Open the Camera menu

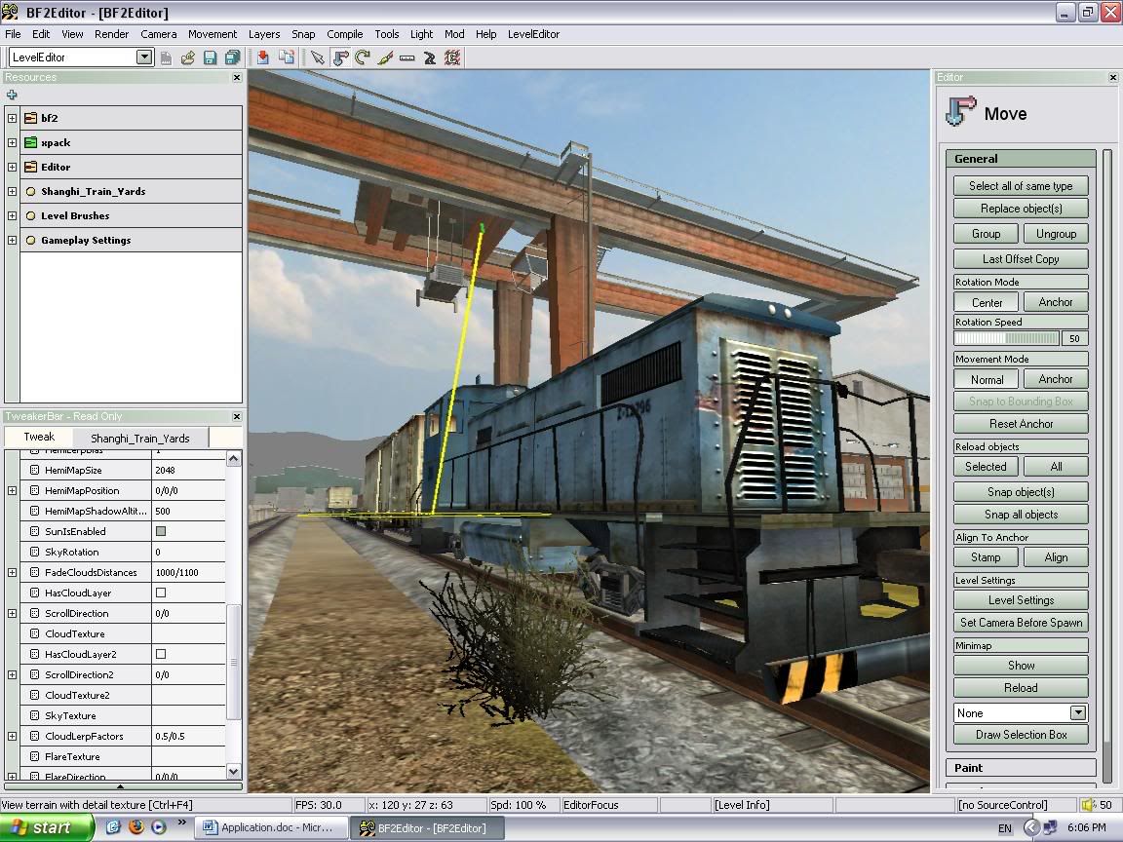(x=158, y=34)
